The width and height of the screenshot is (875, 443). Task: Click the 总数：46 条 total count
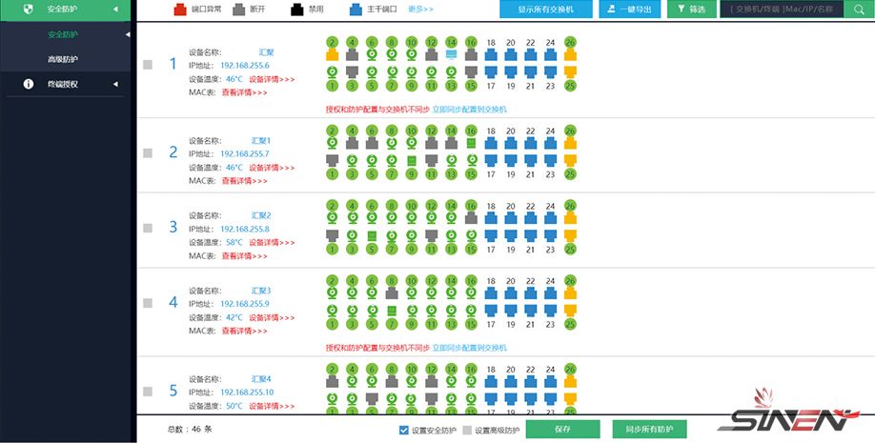(190, 429)
